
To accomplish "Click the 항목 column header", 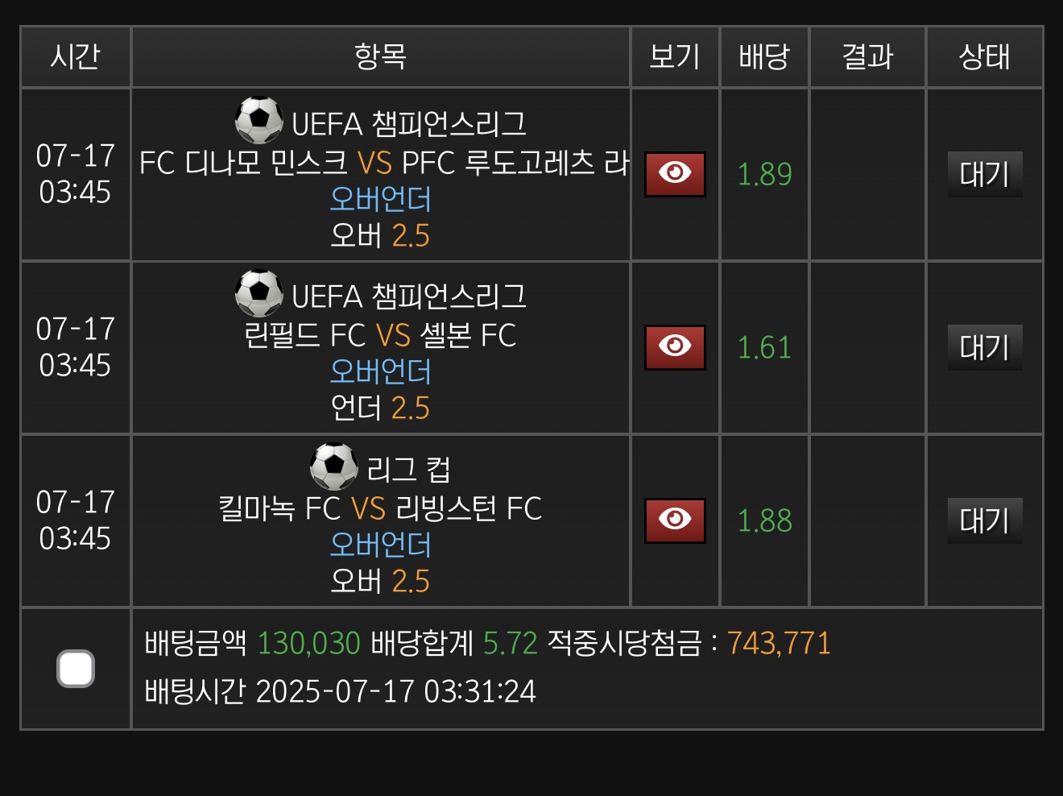I will 380,56.
